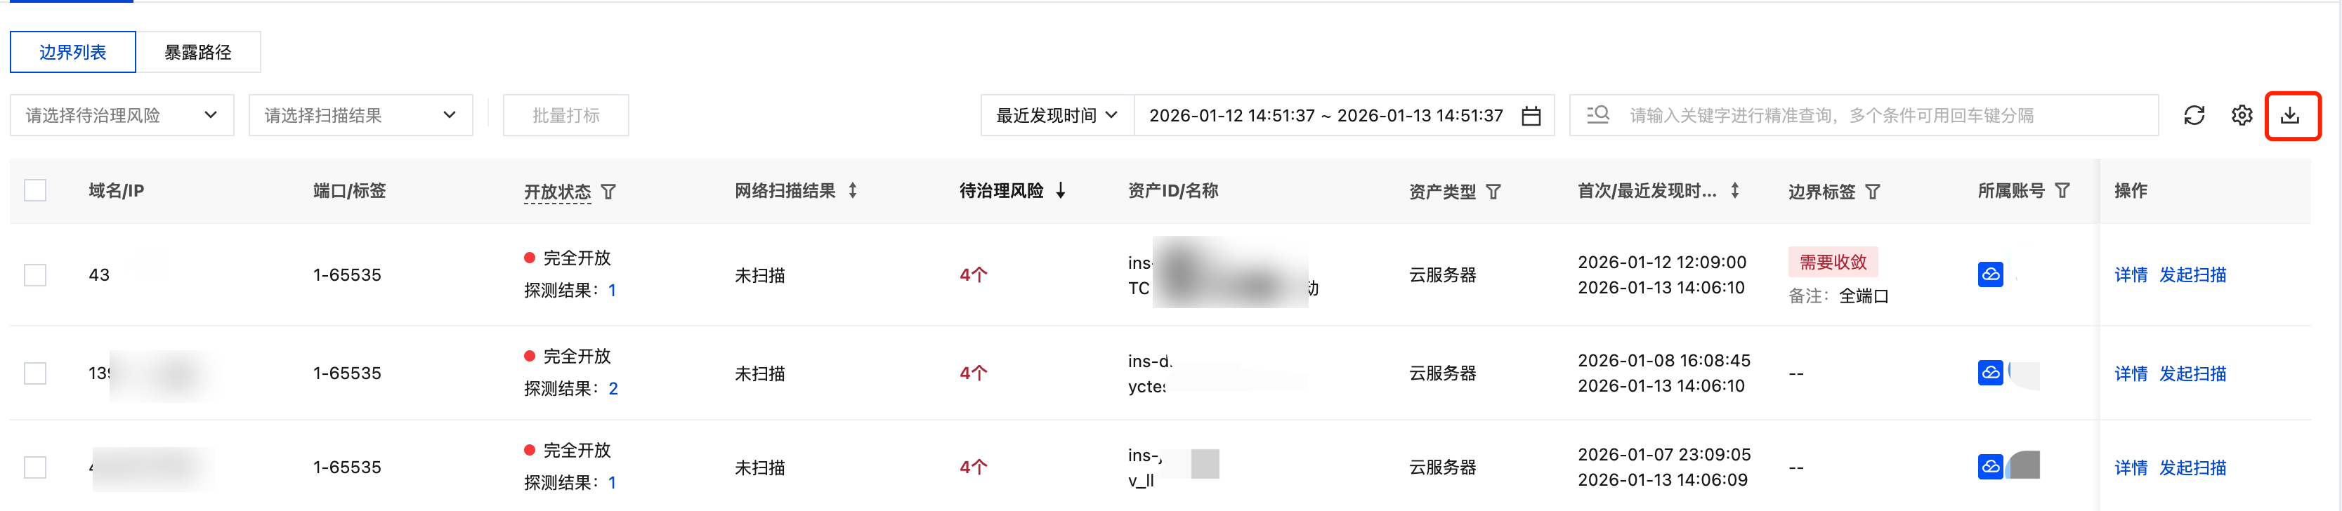This screenshot has width=2342, height=511.
Task: Sort by 待治理风险 column arrow
Action: click(1061, 191)
